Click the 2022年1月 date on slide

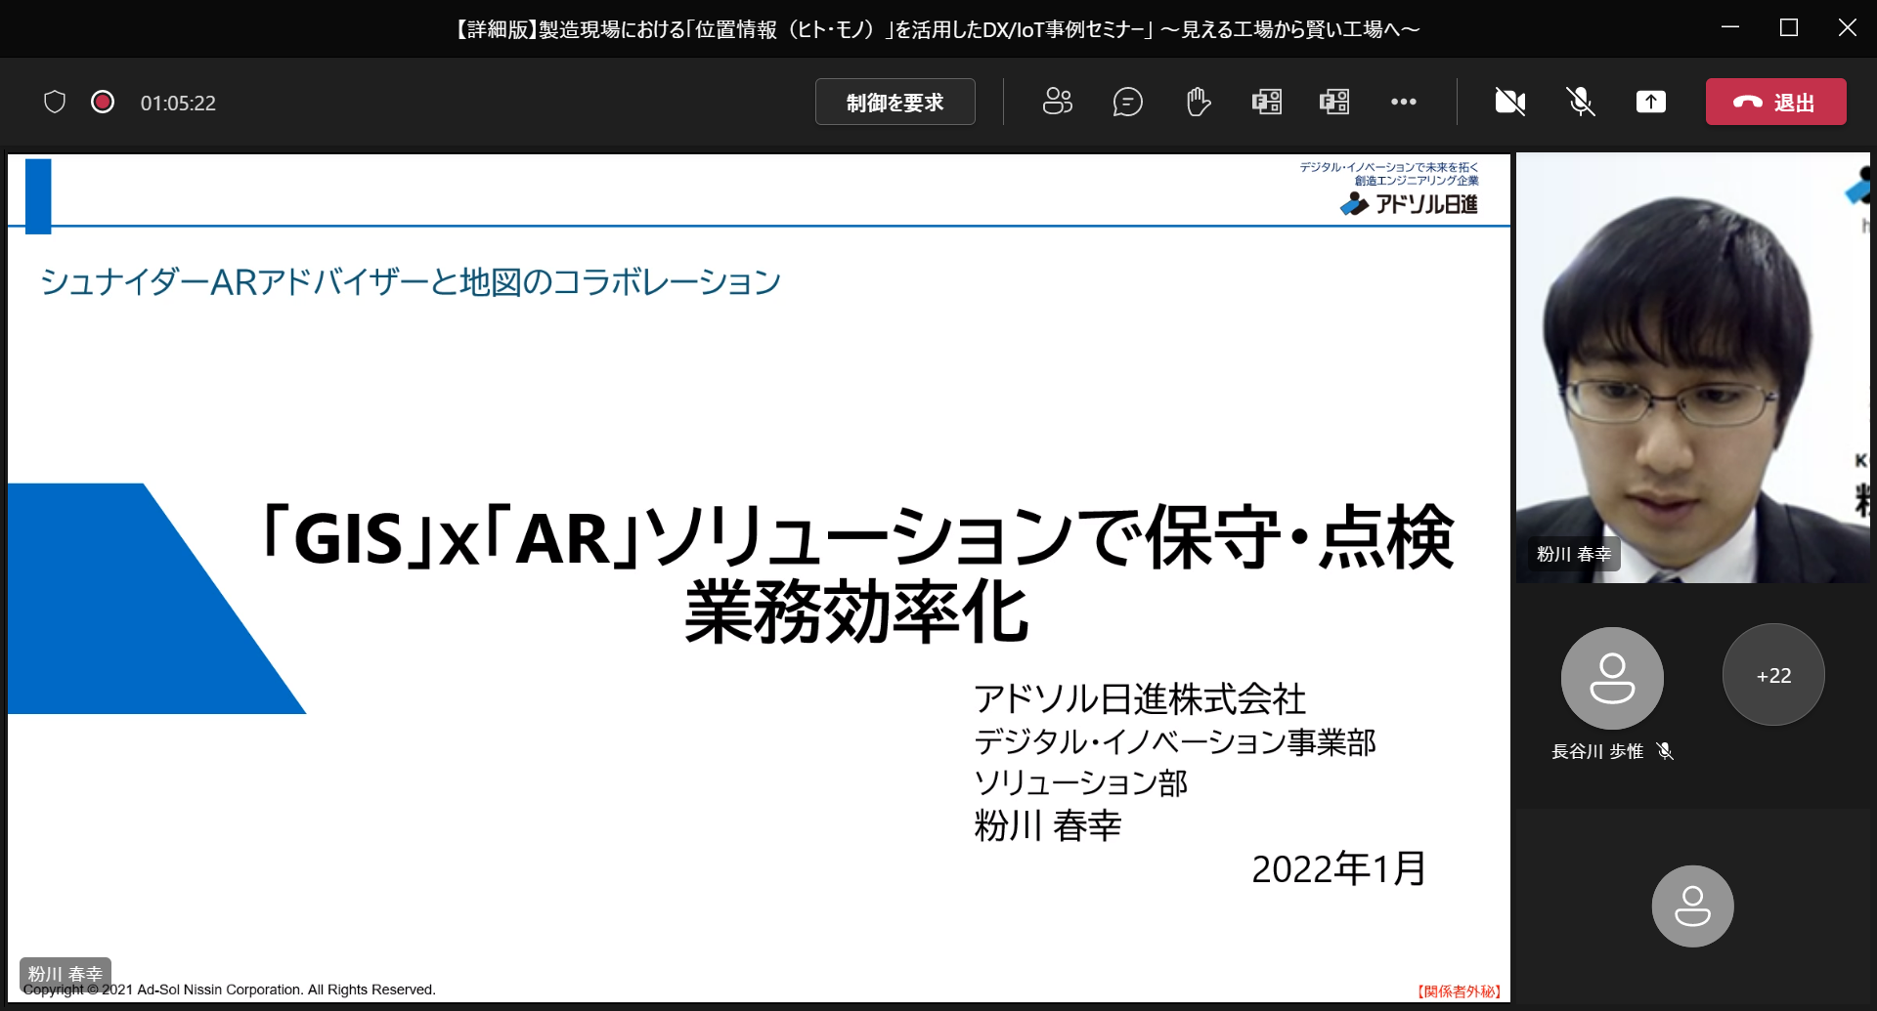pyautogui.click(x=1338, y=868)
